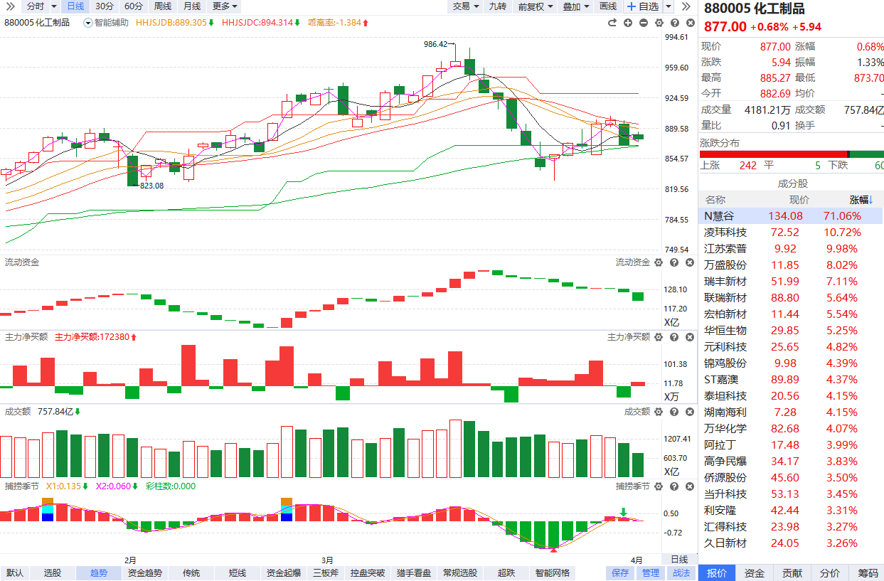Toggle 九转 indicator overlay
Screen dimensions: 884x581
click(497, 6)
